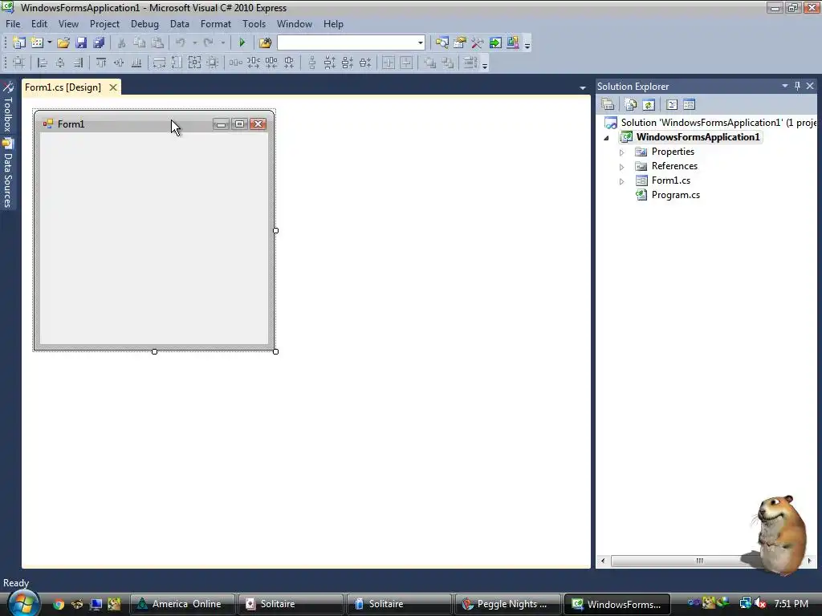
Task: Open the Format menu
Action: tap(215, 24)
